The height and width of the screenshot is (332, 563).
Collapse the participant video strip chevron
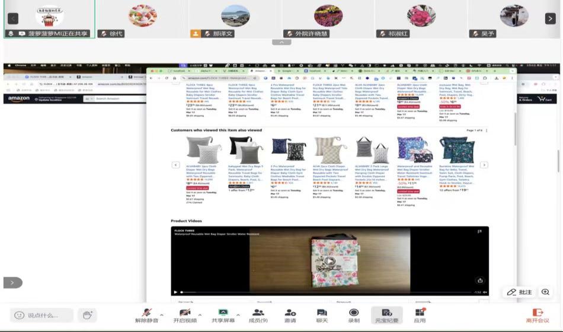tap(281, 42)
